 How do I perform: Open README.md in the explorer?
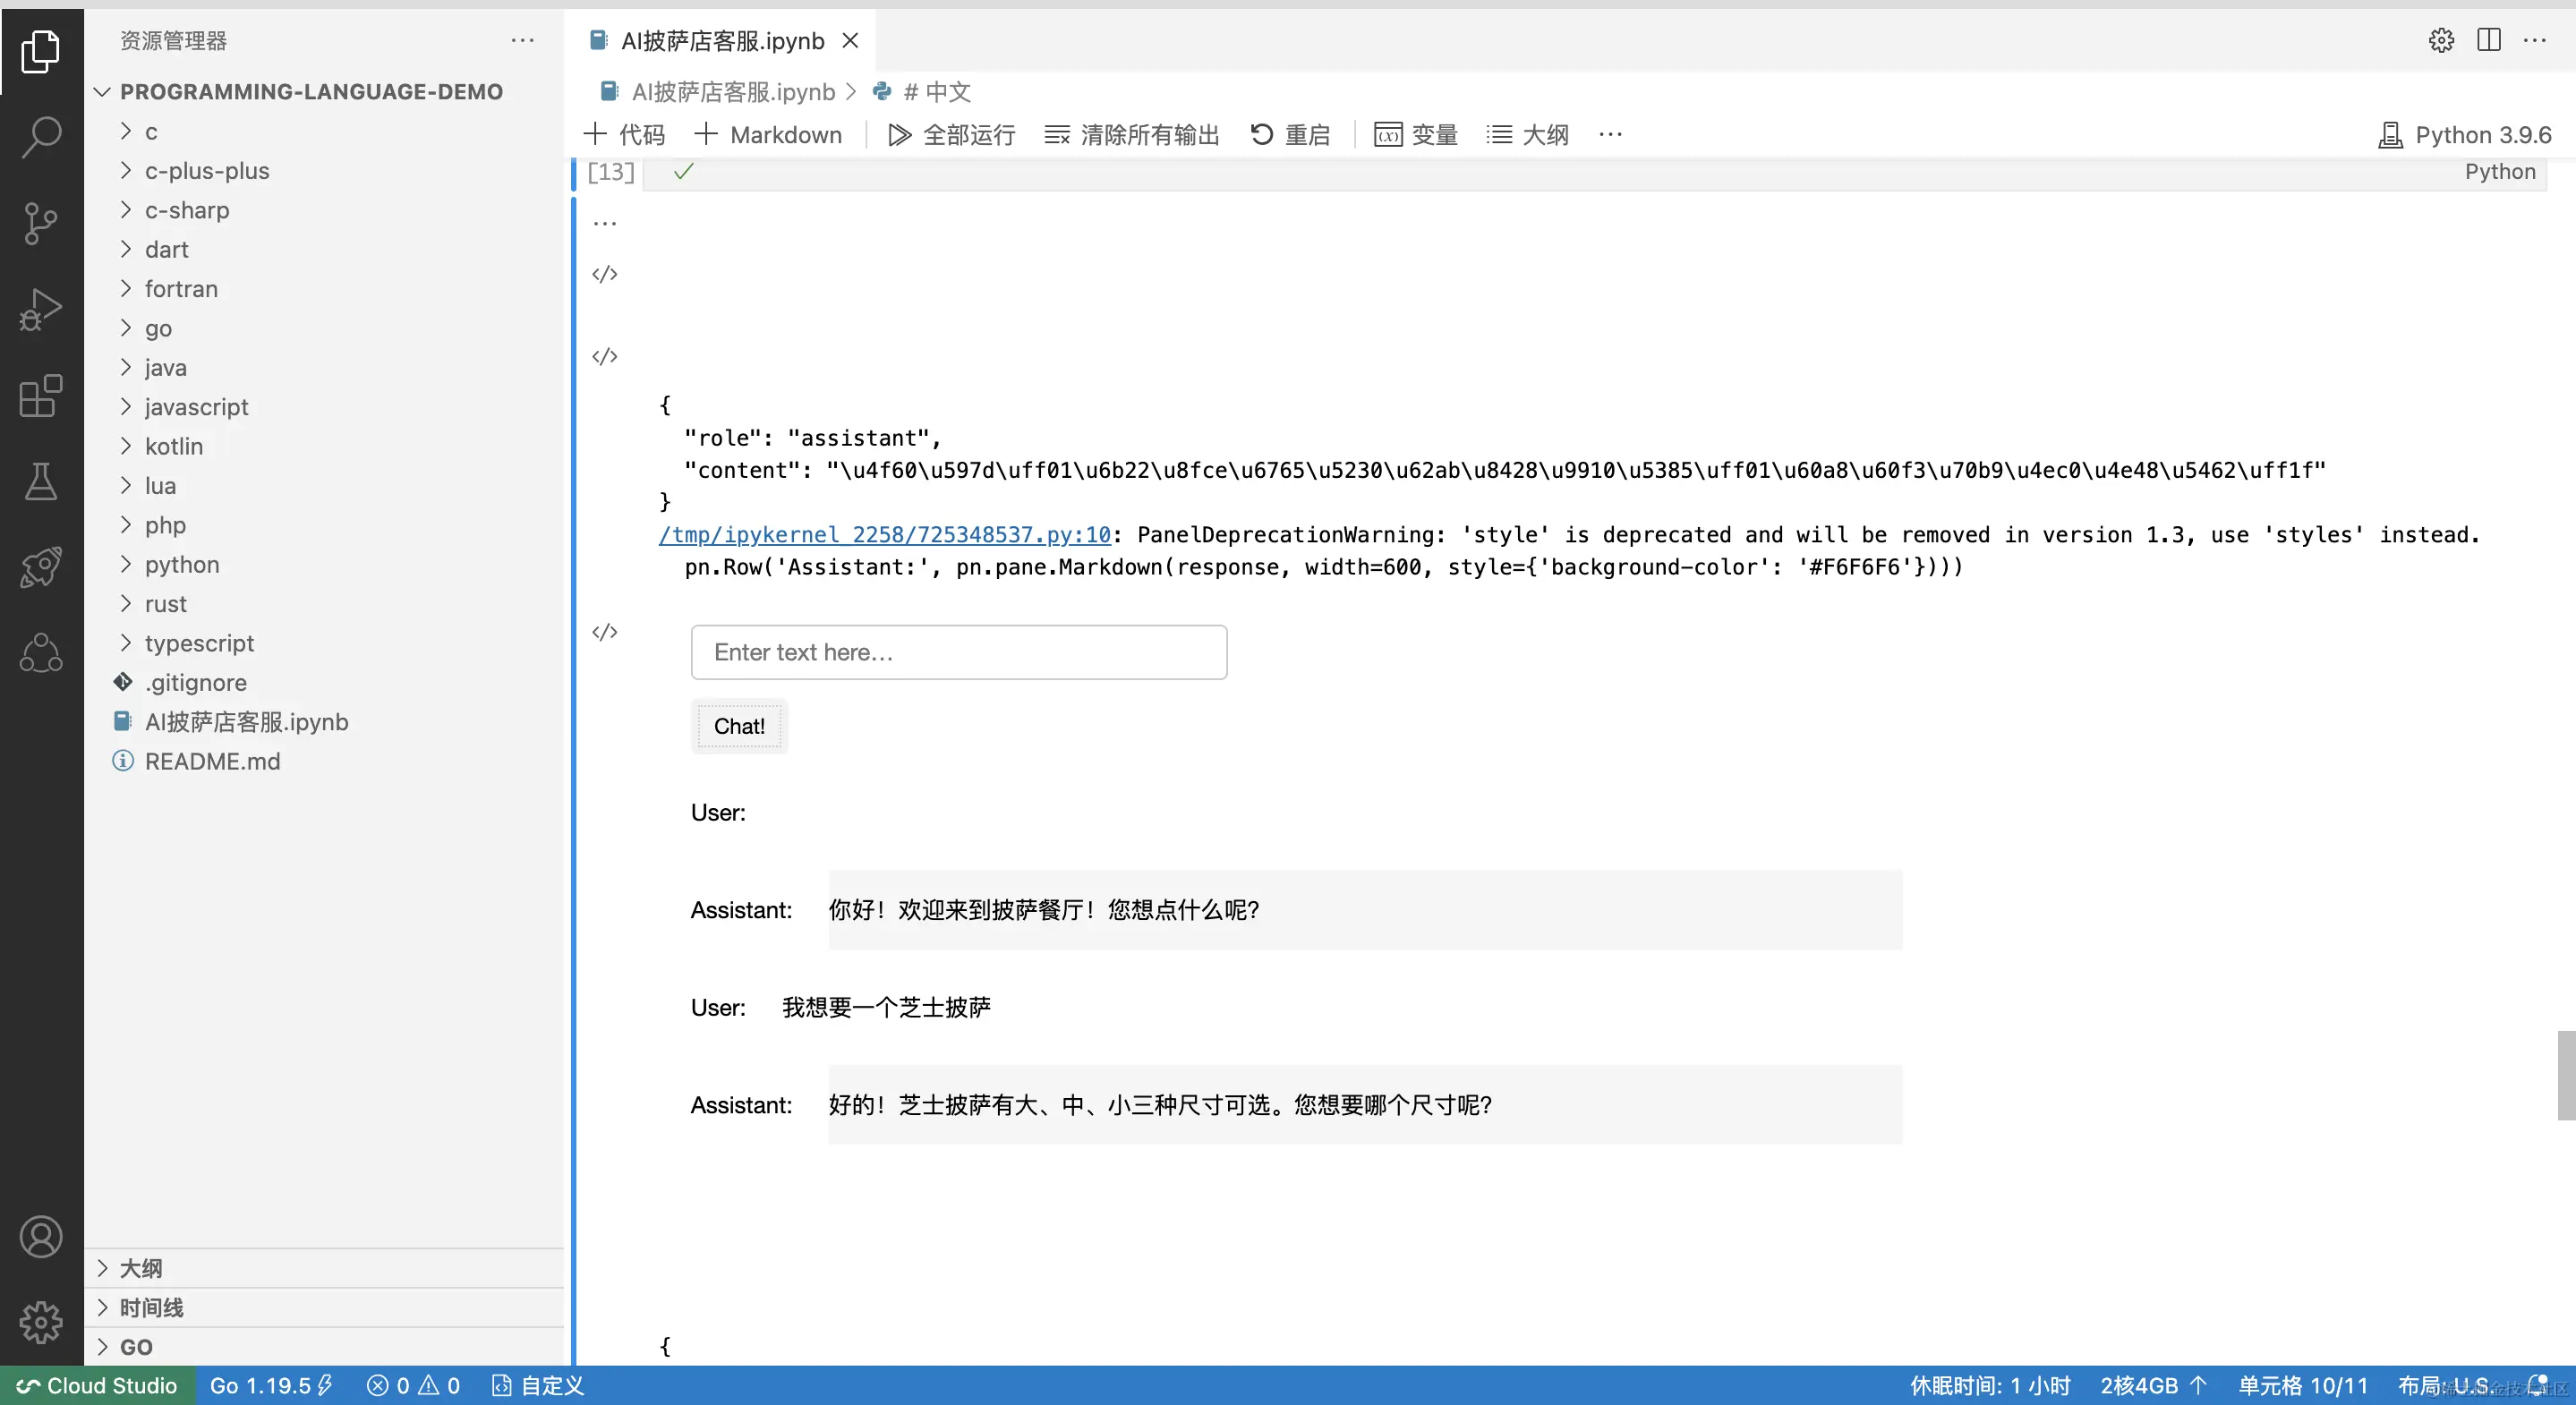click(212, 761)
